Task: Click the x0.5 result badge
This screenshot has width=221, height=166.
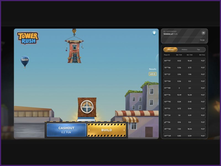Action: 152,74
